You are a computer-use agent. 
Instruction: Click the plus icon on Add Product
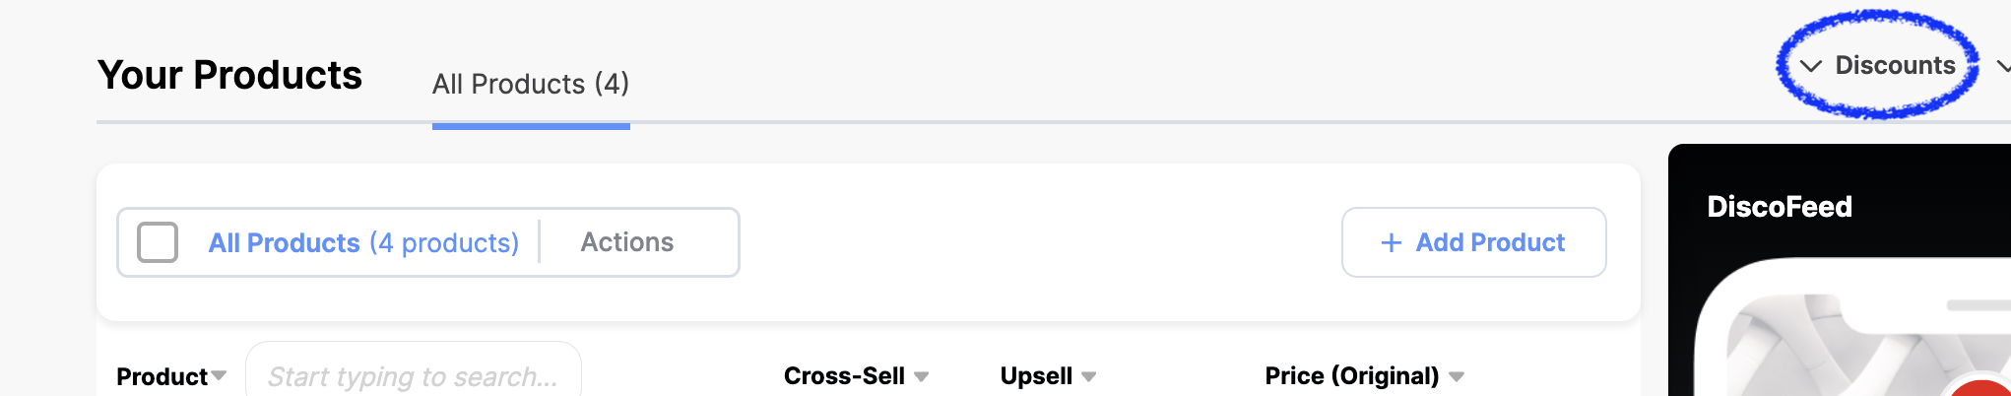pos(1391,243)
